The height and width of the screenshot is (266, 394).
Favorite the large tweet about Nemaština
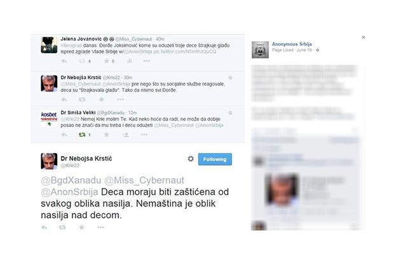click(x=81, y=227)
